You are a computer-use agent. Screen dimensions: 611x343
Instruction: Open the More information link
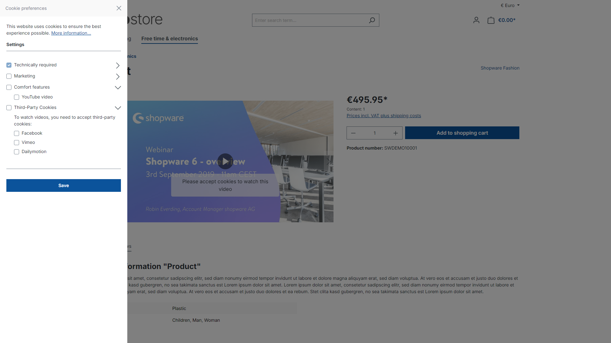(71, 33)
